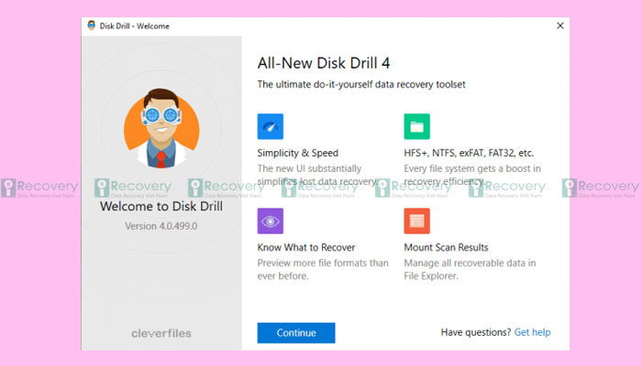
Task: Click the 'Simplicity & Speed' heading
Action: point(298,153)
